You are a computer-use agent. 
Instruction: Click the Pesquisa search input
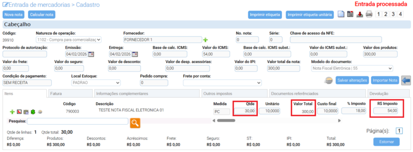click(x=77, y=121)
